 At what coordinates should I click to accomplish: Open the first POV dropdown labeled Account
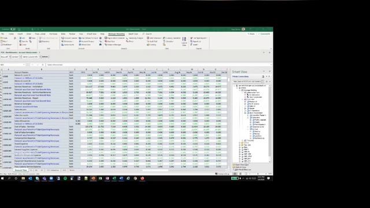(x=5, y=57)
